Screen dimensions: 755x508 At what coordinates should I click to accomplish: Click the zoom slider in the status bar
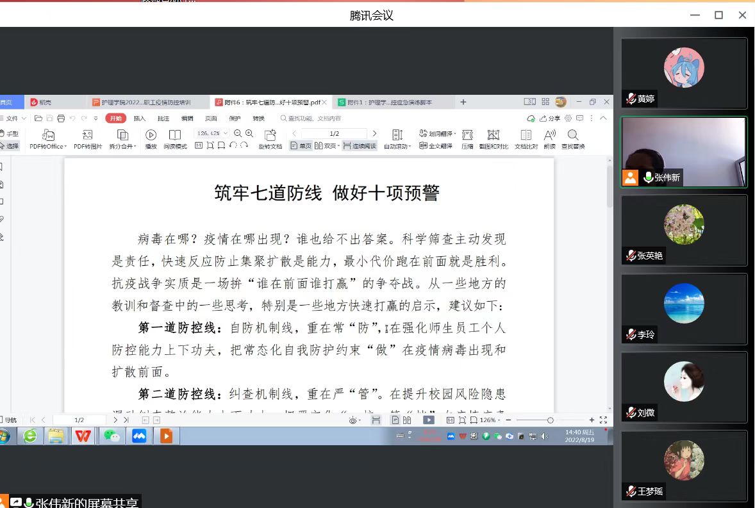pos(550,420)
